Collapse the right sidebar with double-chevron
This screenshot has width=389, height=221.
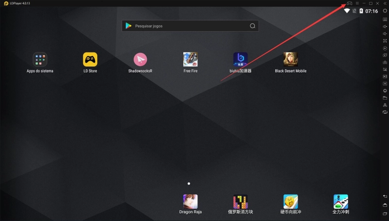[x=385, y=3]
